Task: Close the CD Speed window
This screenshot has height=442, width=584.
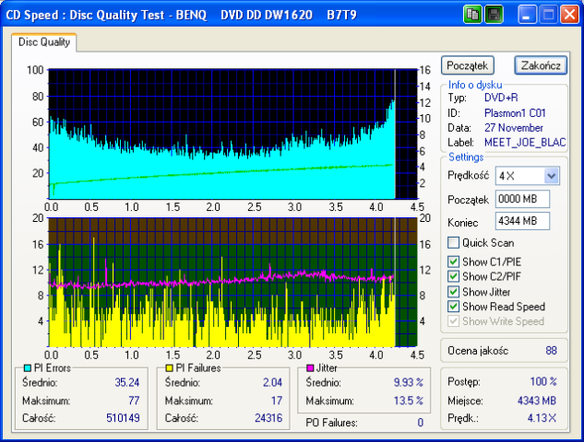Action: pyautogui.click(x=570, y=15)
